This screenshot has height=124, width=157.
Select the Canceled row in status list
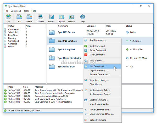coord(25,44)
